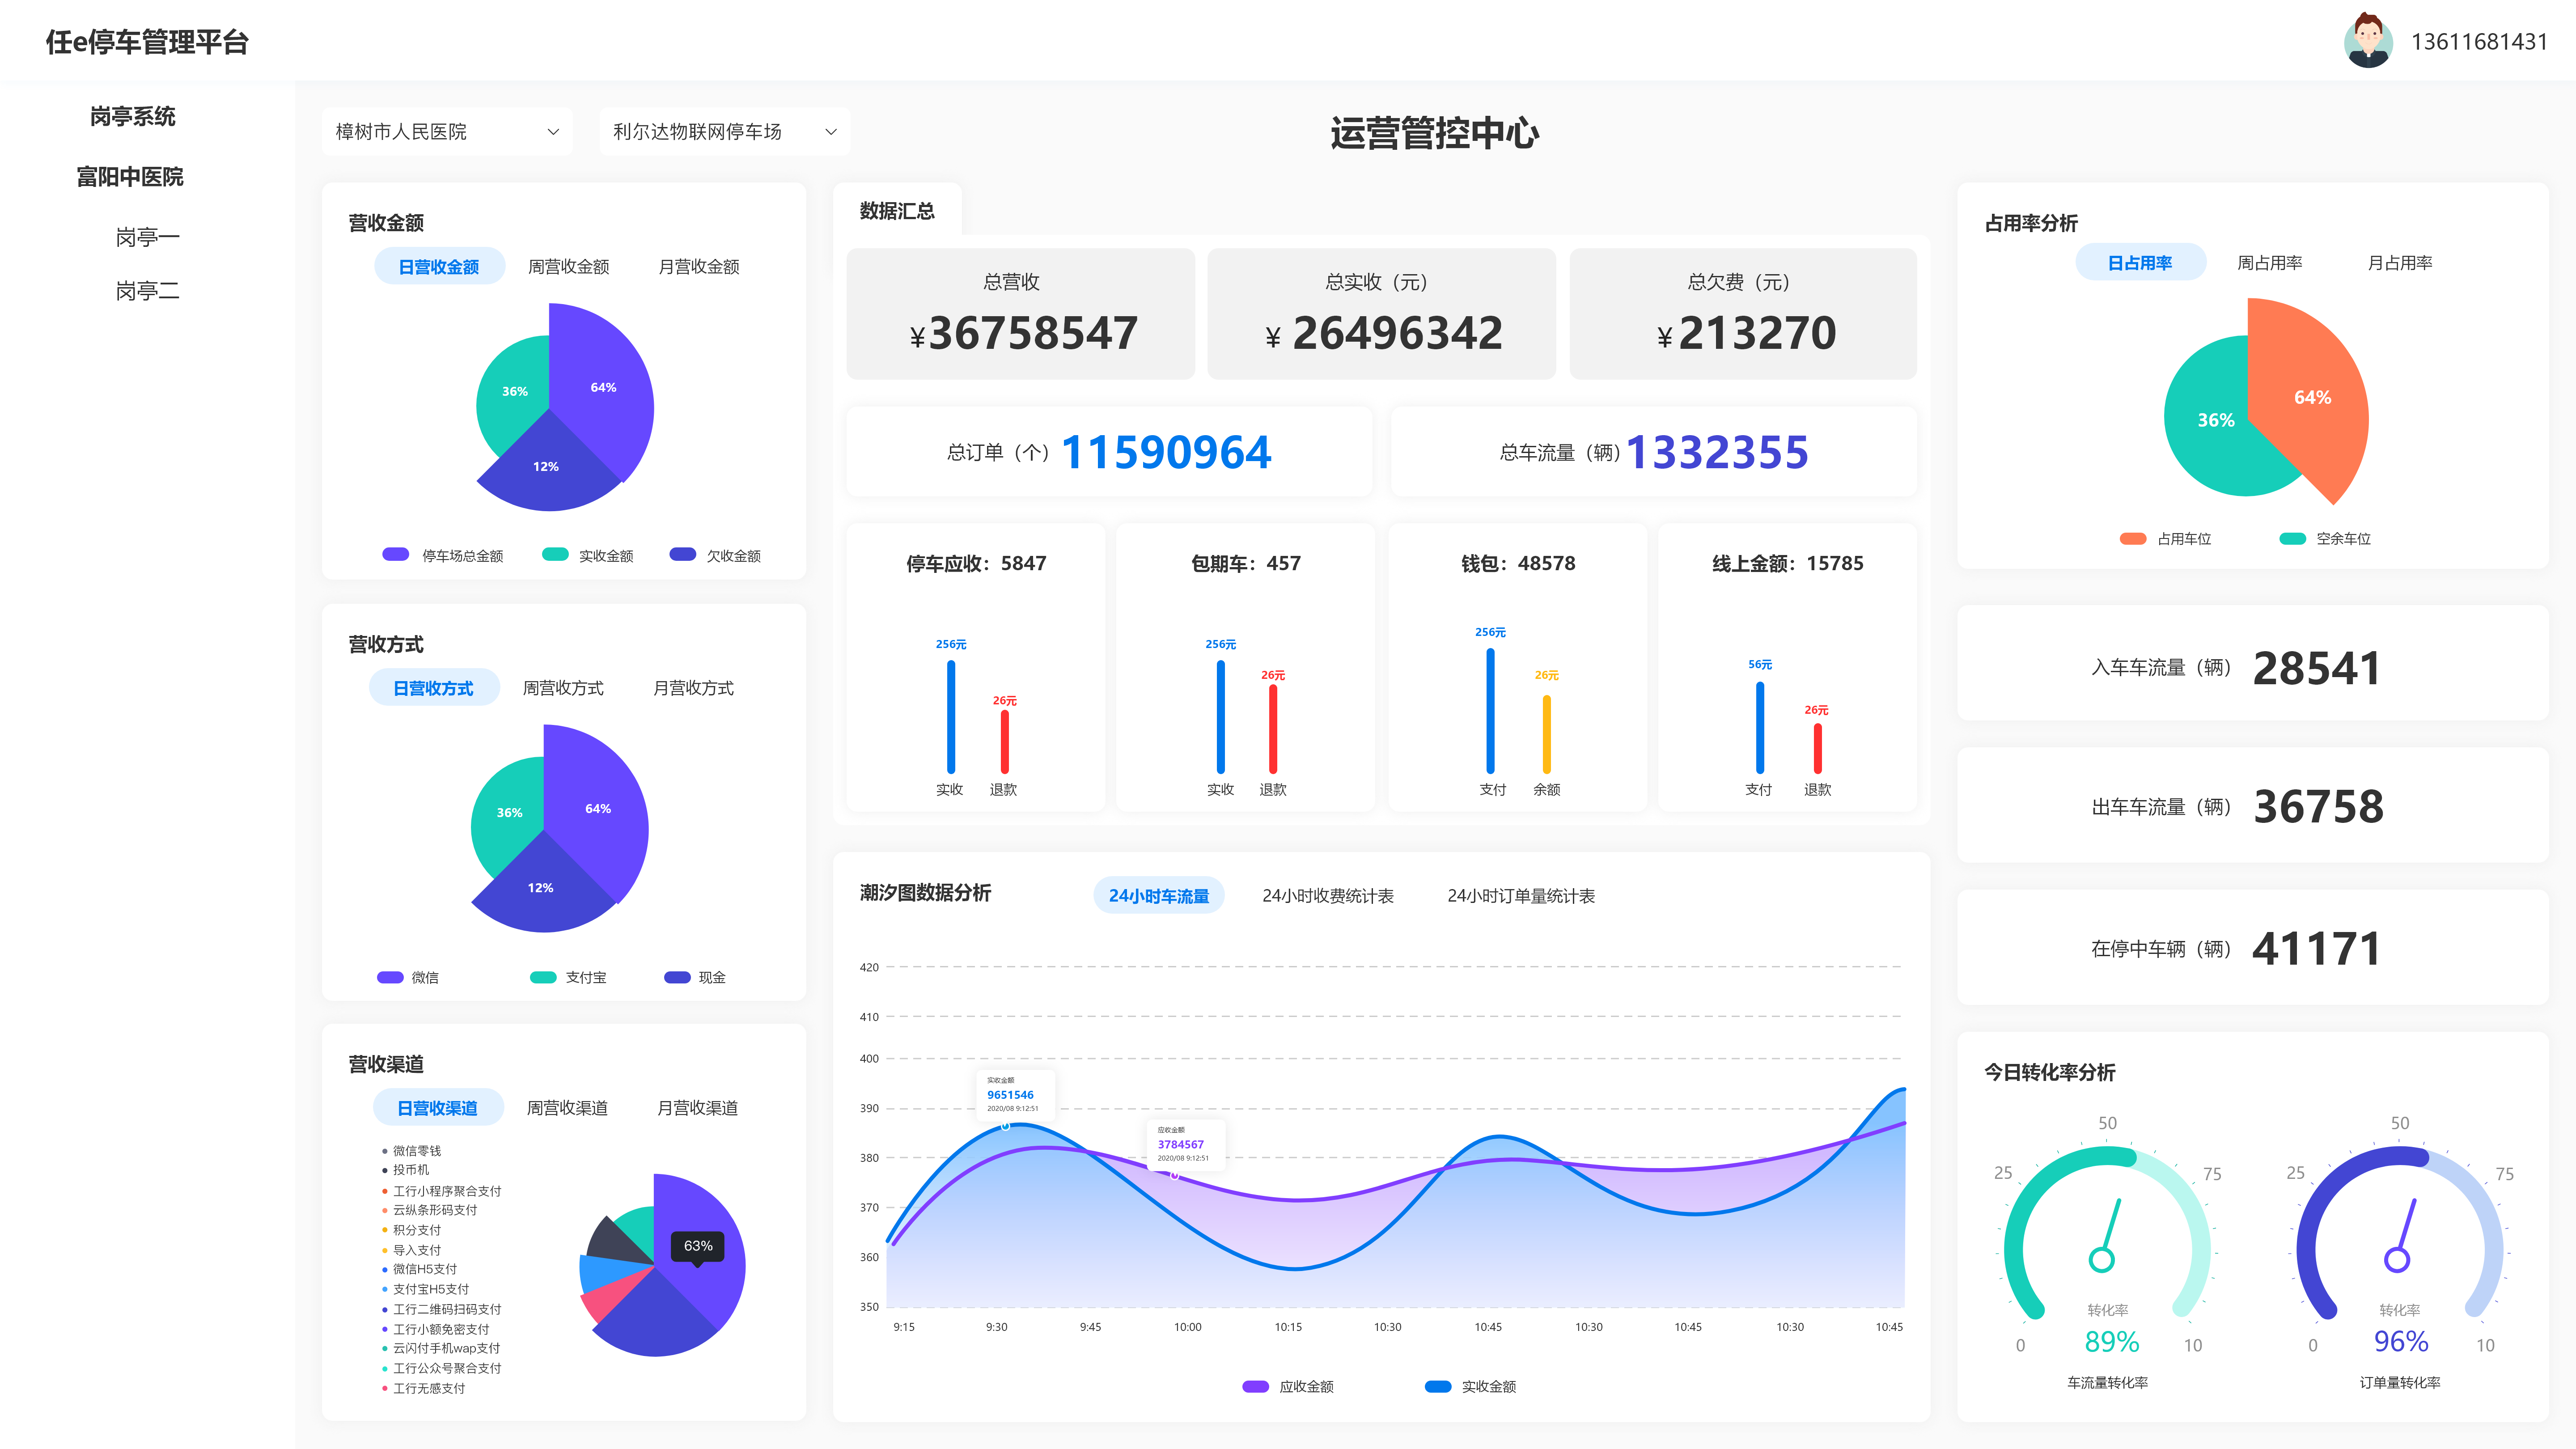Click 微信零钱 in channel legend
Screen dimensions: 2576x1449
411,1151
